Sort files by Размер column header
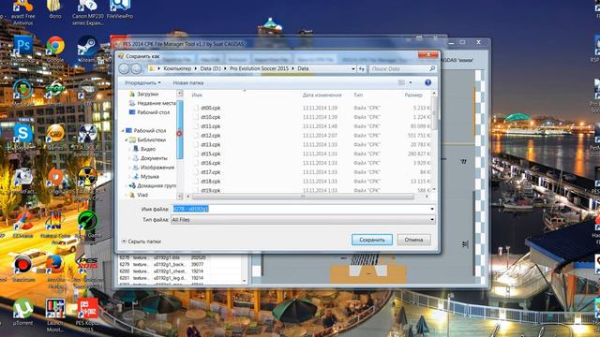The height and width of the screenshot is (337, 600). pyautogui.click(x=413, y=95)
